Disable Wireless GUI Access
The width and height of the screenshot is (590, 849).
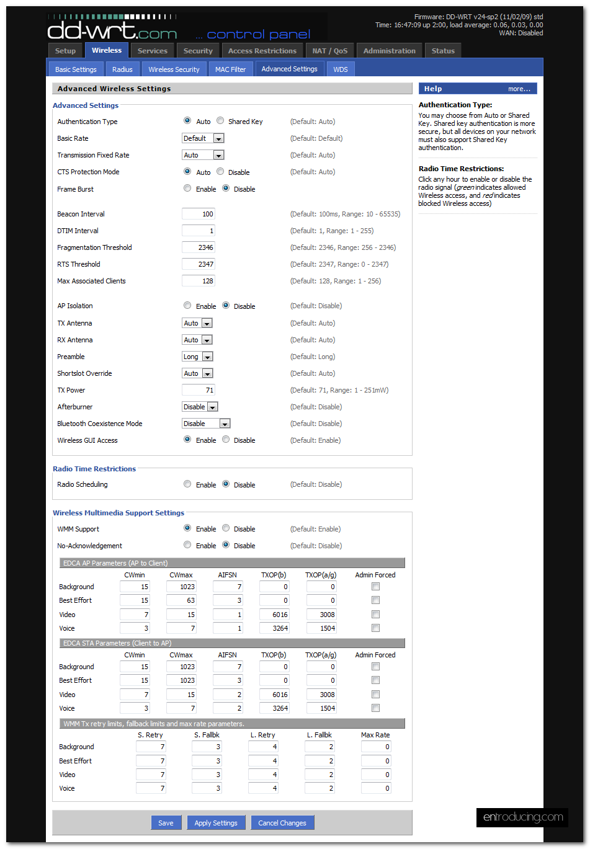[226, 440]
